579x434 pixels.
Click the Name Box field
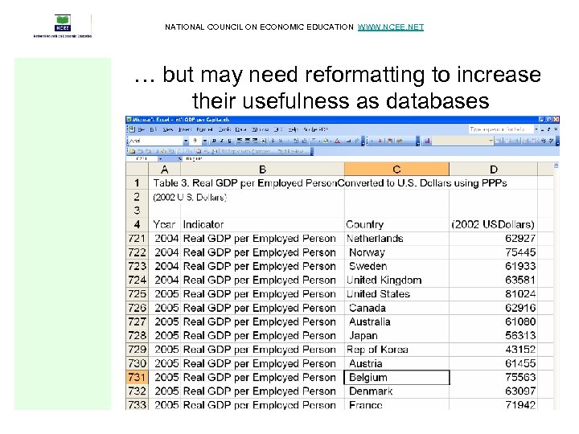coord(142,158)
